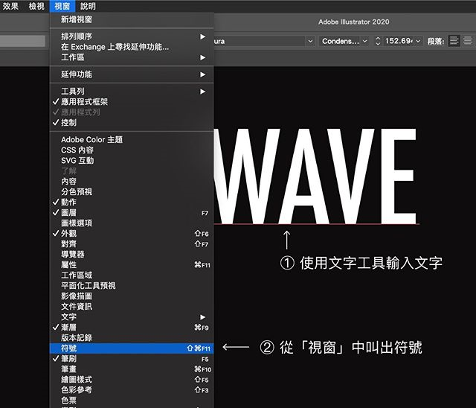Open the 效果 menu in menu bar
Screen dimensions: 476x408
(10, 6)
